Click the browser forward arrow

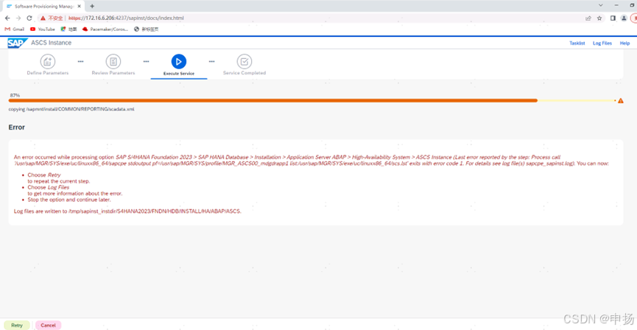point(18,18)
